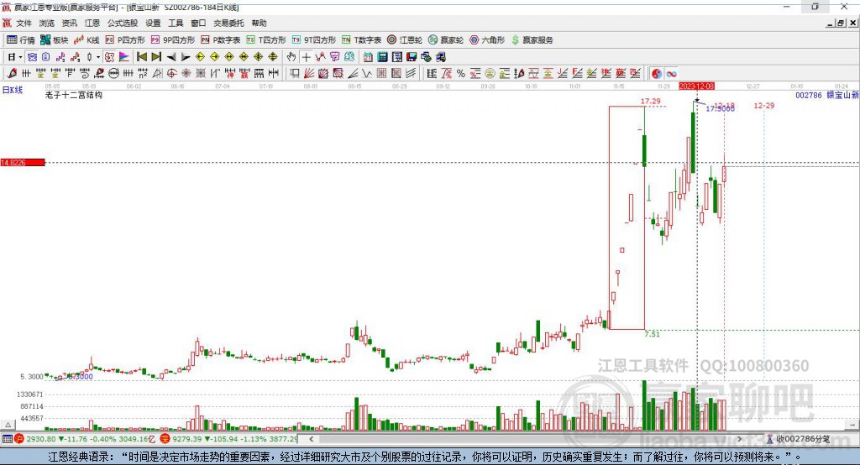This screenshot has width=860, height=465.
Task: Click the save floppy disk icon
Action: tap(412, 57)
